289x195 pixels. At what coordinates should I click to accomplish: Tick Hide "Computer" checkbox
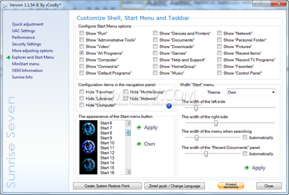(81, 105)
